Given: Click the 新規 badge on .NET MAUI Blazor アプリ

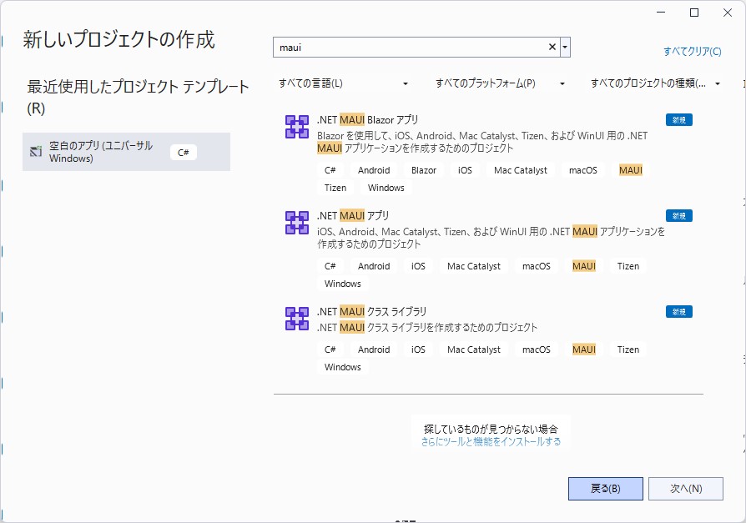Looking at the screenshot, I should click(678, 119).
